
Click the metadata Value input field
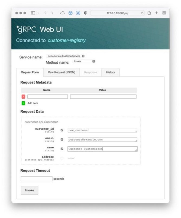click(103, 96)
